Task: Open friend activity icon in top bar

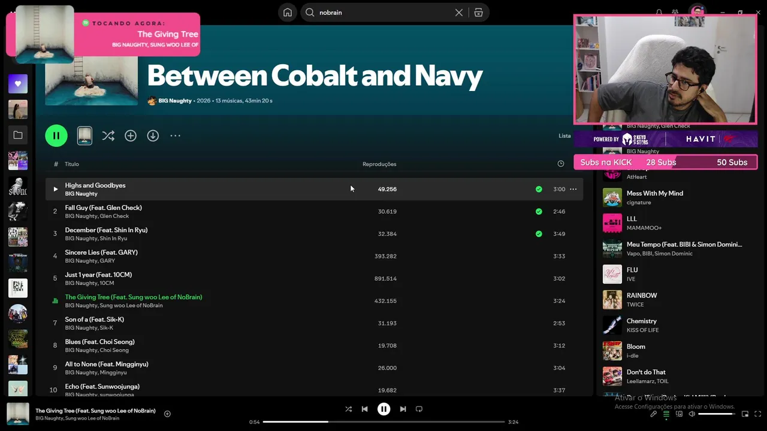Action: tap(675, 13)
